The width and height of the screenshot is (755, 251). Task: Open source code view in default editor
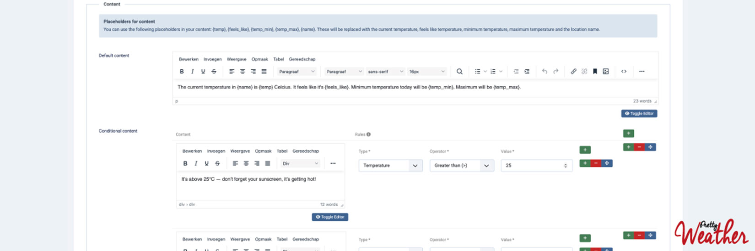[624, 72]
